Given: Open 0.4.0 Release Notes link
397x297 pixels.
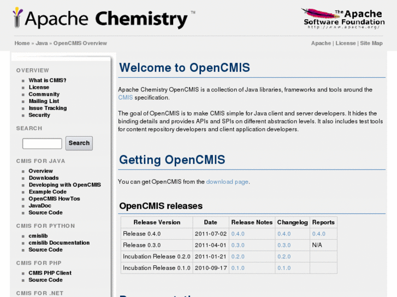Looking at the screenshot, I should pos(238,234).
